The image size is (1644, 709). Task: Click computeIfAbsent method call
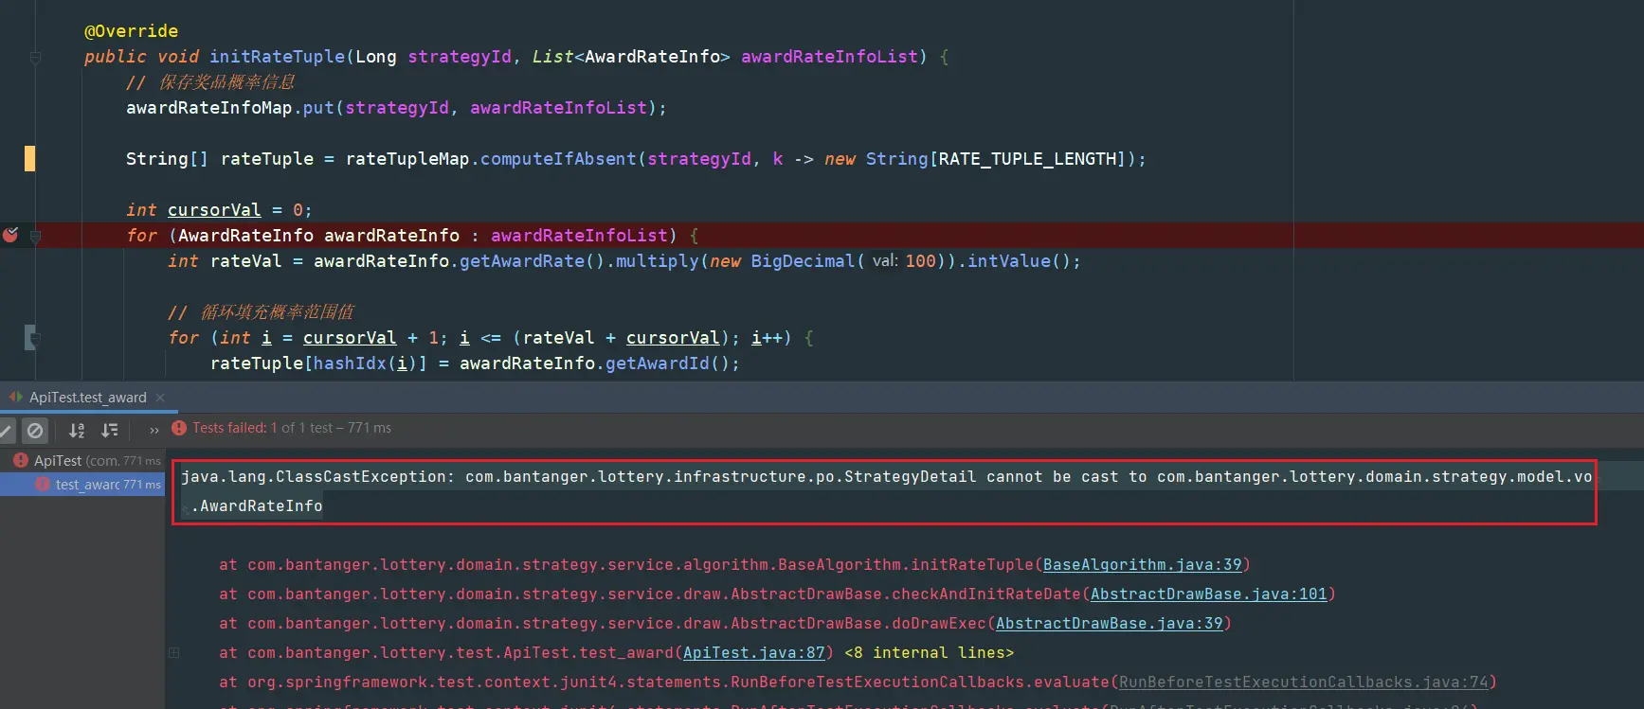coord(558,159)
